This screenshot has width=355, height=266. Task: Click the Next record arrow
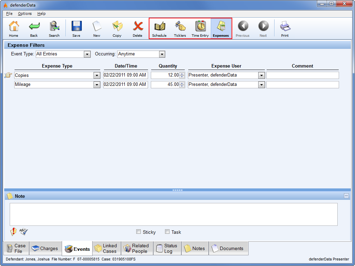pyautogui.click(x=263, y=29)
